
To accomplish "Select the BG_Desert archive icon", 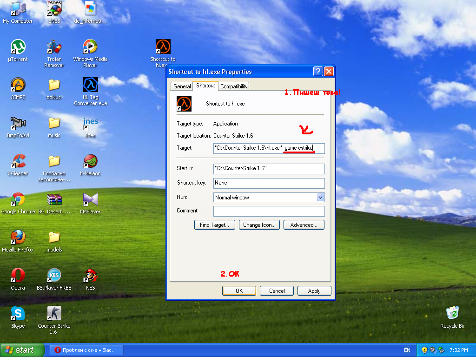I will tap(54, 203).
